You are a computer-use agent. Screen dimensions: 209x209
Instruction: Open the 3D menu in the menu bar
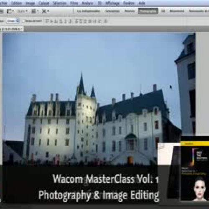pos(99,3)
